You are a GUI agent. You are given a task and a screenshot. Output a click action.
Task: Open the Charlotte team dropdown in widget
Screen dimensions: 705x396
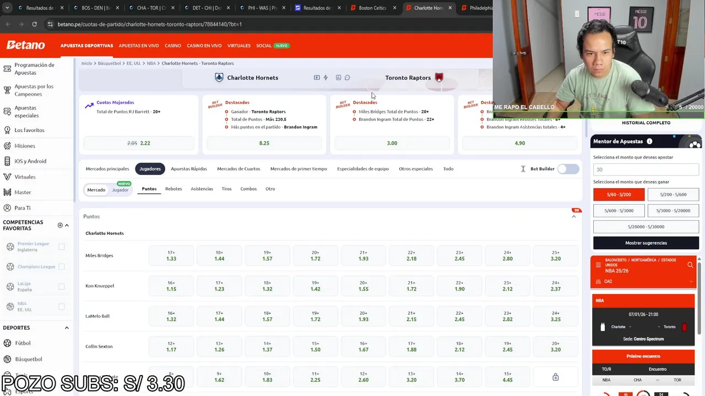click(x=630, y=327)
